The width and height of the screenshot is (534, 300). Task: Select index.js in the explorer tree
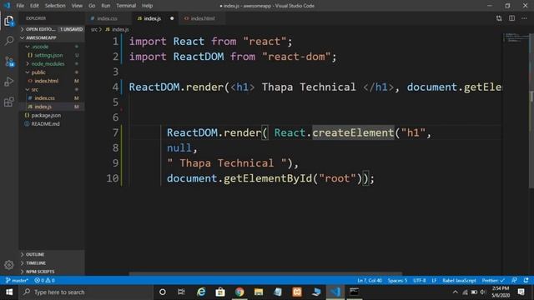click(x=52, y=107)
